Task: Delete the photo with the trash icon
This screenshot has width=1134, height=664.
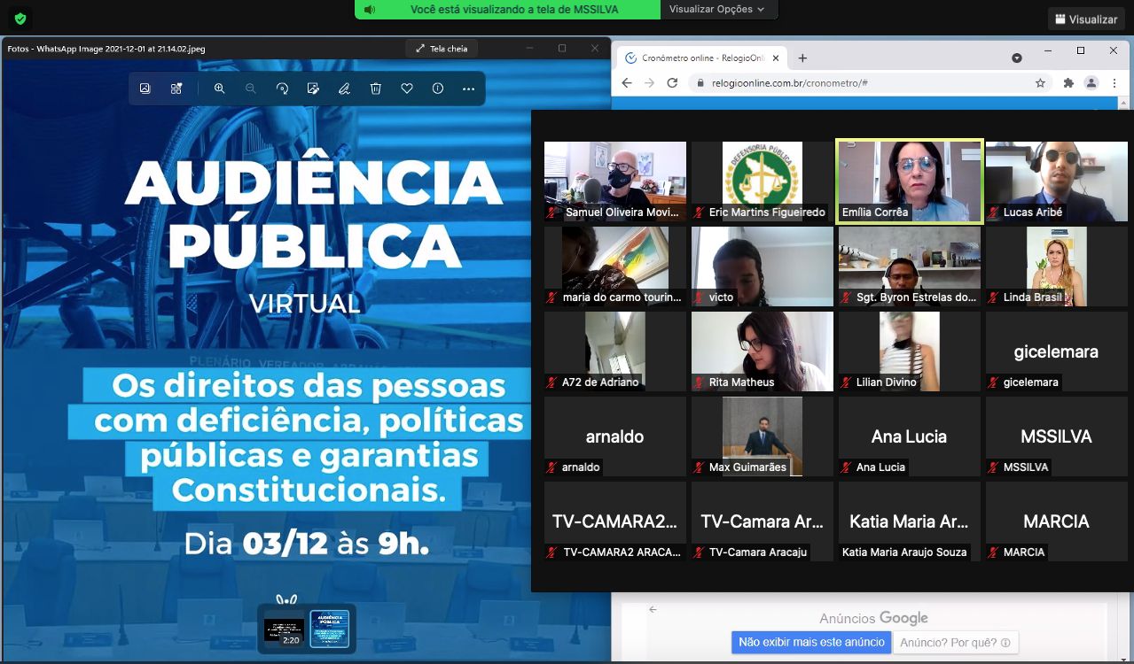Action: pos(376,89)
